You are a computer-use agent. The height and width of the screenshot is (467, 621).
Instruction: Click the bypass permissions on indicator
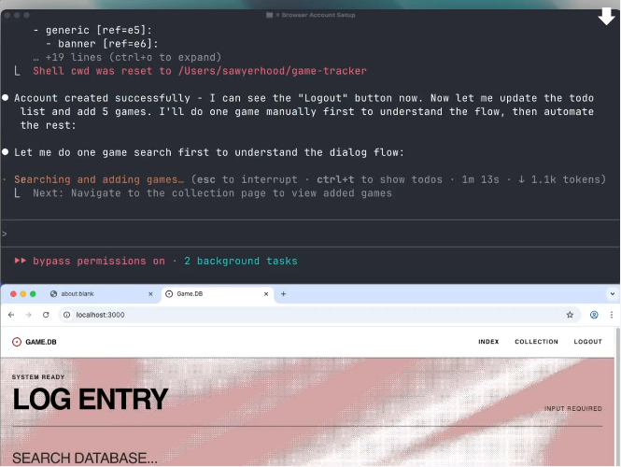pyautogui.click(x=90, y=261)
